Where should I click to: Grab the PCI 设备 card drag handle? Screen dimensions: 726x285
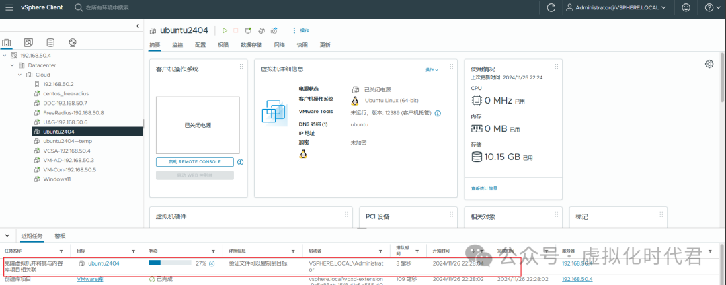[450, 214]
